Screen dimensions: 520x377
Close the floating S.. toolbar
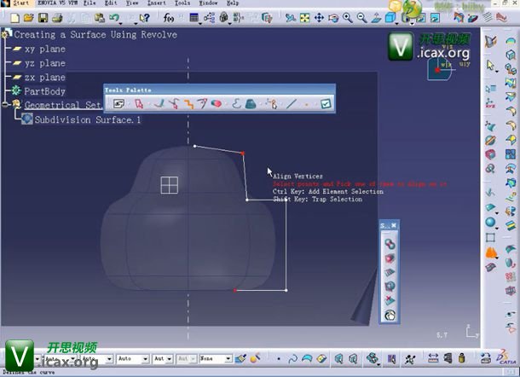click(x=394, y=225)
